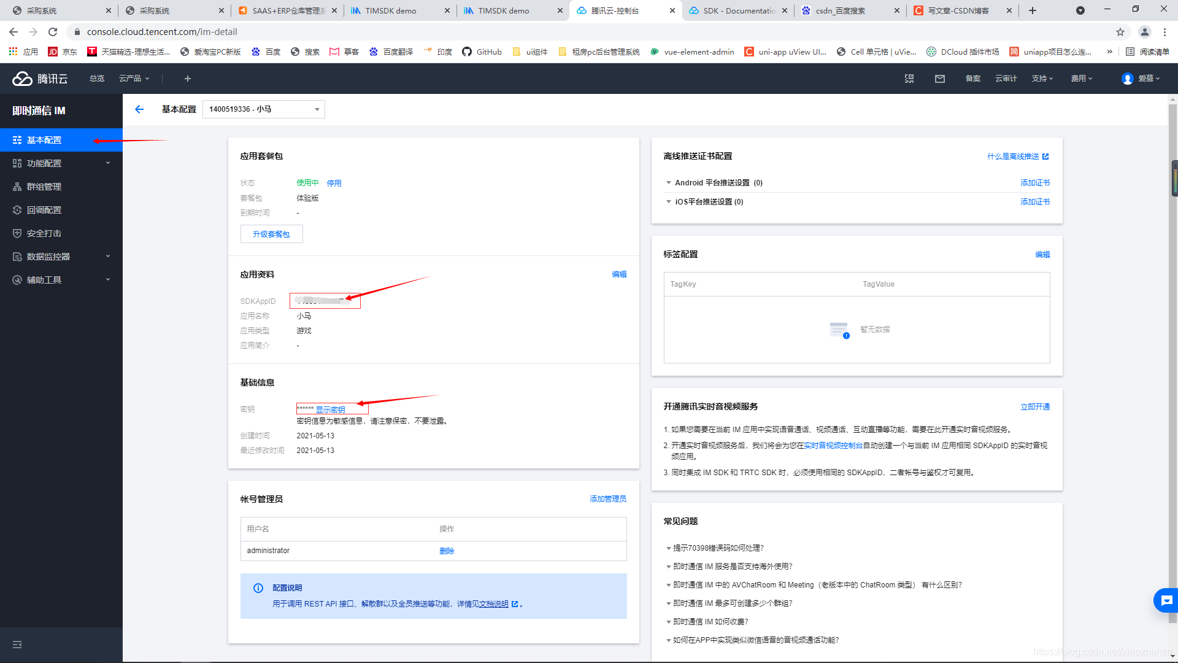Open the floating chat support button
This screenshot has height=663, width=1178.
1166,600
